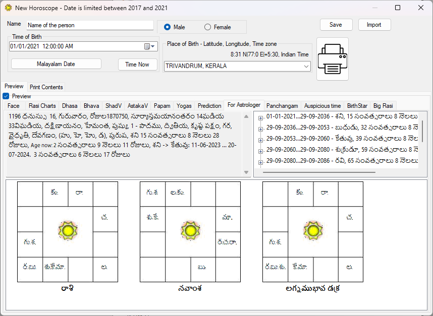This screenshot has height=316, width=433.
Task: Close the New Horoscope window
Action: [421, 8]
